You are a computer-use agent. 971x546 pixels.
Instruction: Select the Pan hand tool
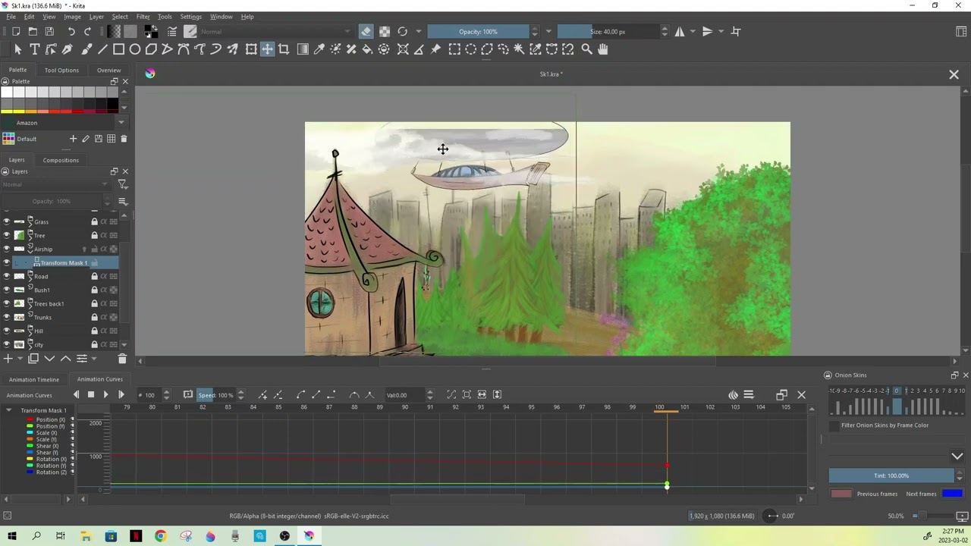pyautogui.click(x=603, y=49)
